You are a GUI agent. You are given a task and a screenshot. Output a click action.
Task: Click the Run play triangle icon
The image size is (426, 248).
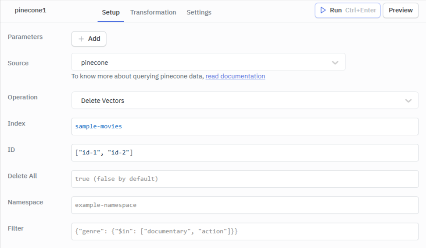click(323, 10)
